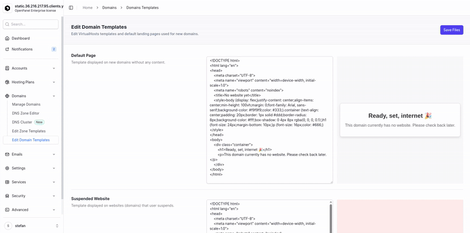Click the Advanced sidebar icon
Screen dimensions: 470x233
[7, 210]
